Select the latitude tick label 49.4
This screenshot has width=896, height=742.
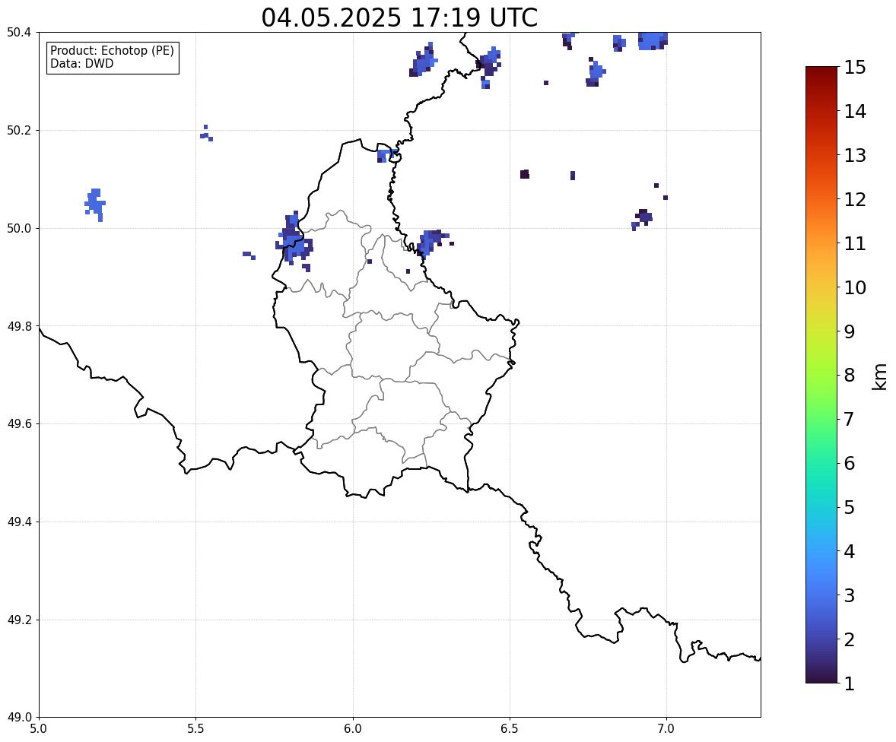19,522
